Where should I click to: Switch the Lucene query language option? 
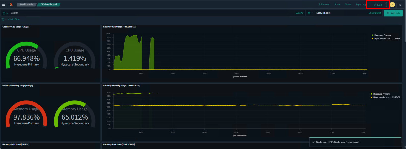tap(299, 13)
